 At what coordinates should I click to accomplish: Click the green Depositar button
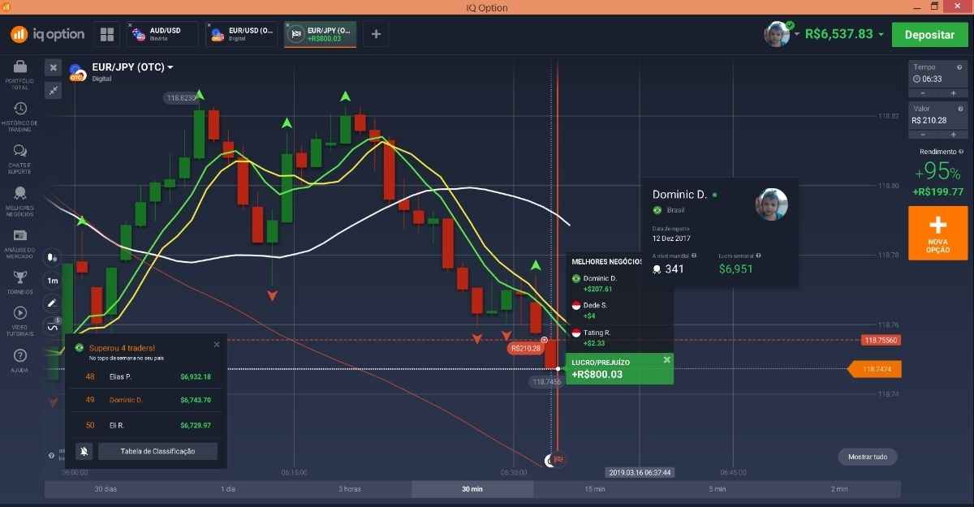point(929,35)
